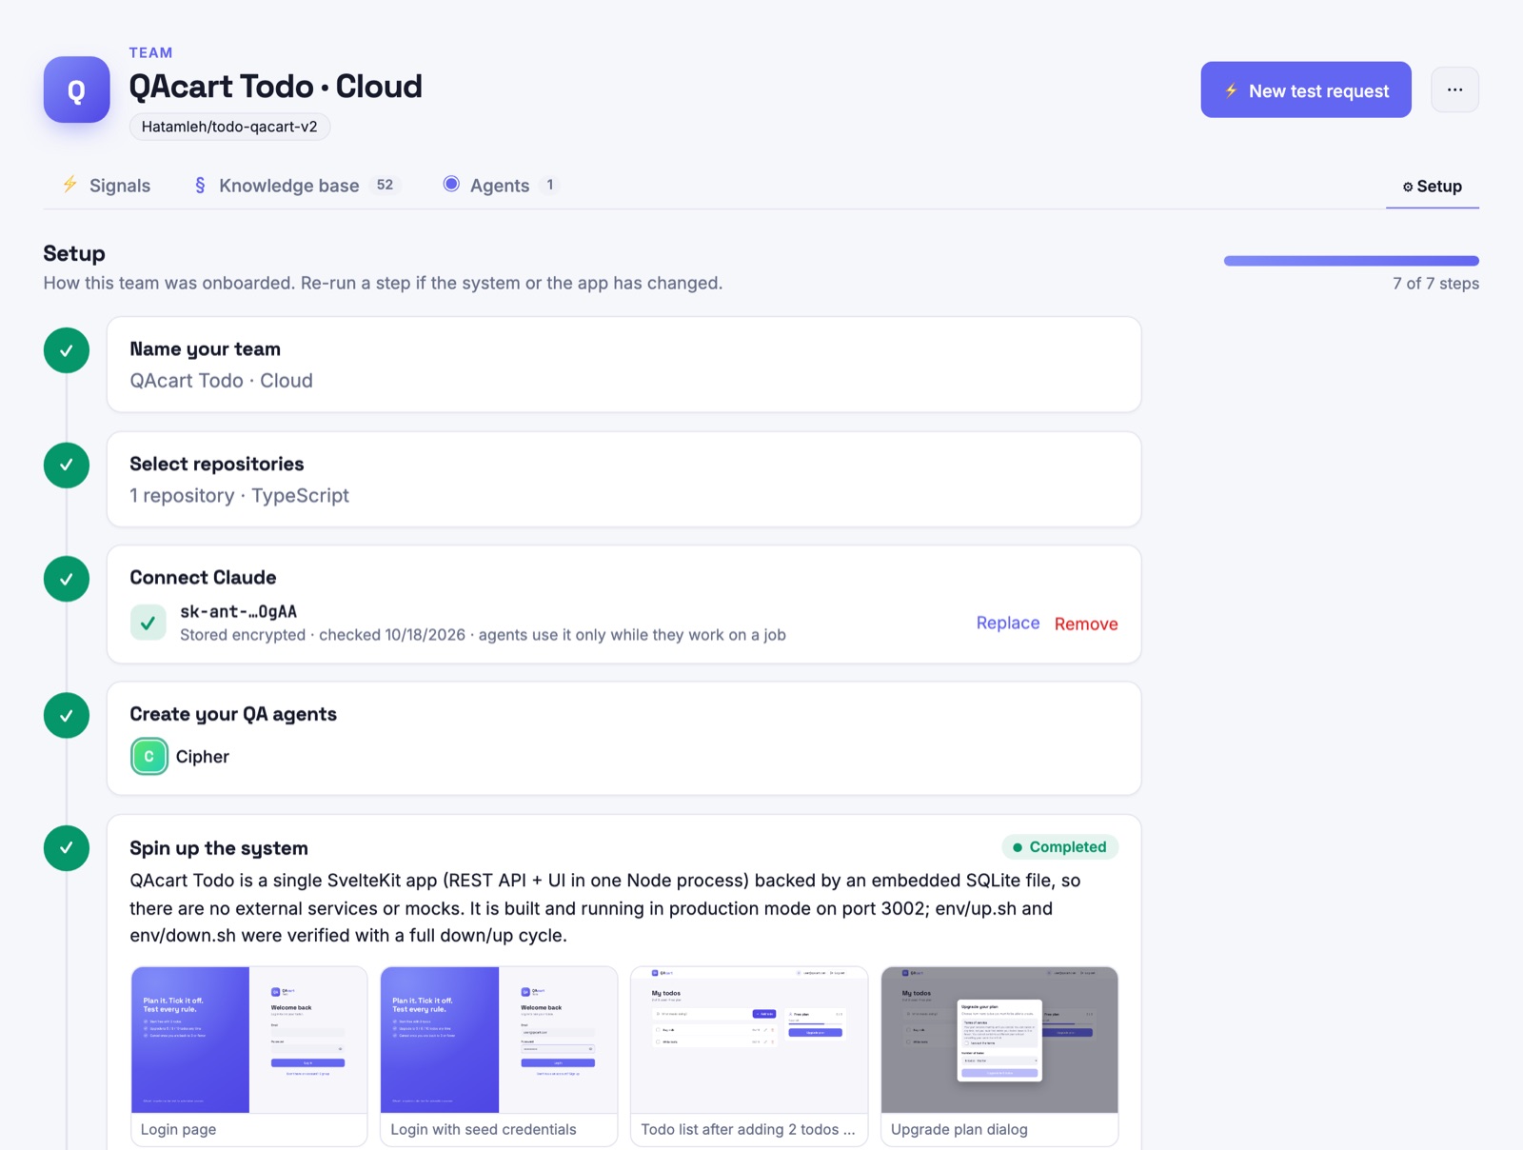Click the Remove link for the API key

coord(1086,624)
